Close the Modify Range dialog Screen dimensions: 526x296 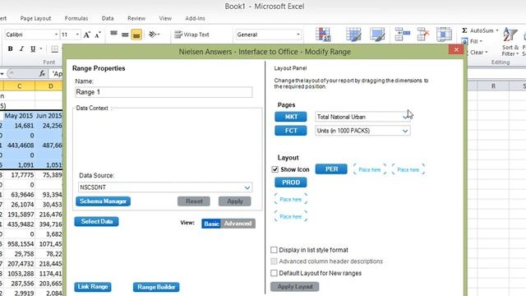click(x=456, y=49)
